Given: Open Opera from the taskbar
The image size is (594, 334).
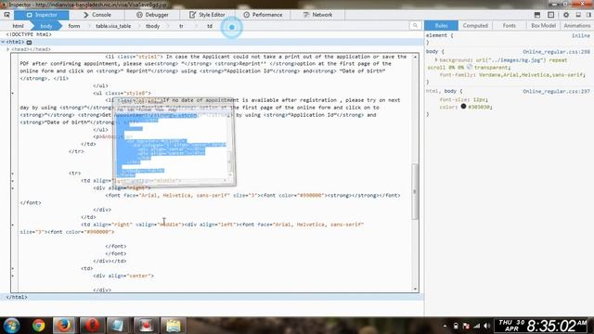Looking at the screenshot, I should point(92,326).
